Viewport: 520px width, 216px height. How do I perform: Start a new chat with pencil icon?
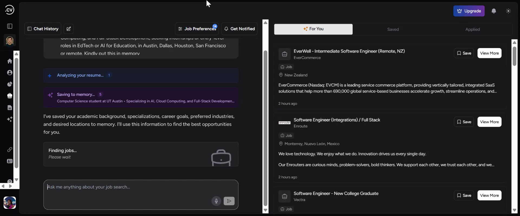coord(69,29)
